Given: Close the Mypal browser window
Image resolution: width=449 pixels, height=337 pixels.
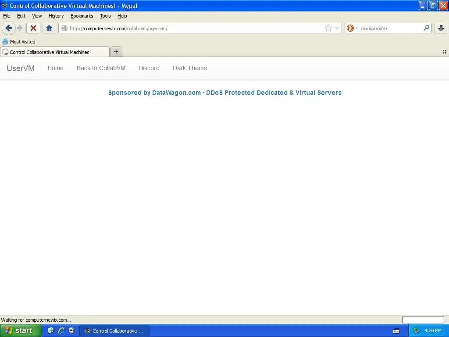Looking at the screenshot, I should coord(443,5).
